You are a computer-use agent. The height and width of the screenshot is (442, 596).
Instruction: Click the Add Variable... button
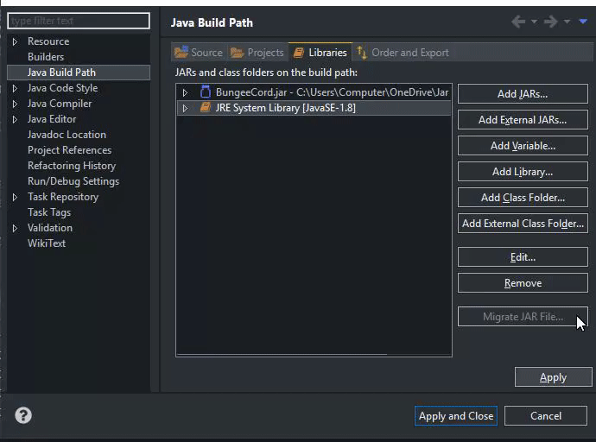(x=523, y=145)
